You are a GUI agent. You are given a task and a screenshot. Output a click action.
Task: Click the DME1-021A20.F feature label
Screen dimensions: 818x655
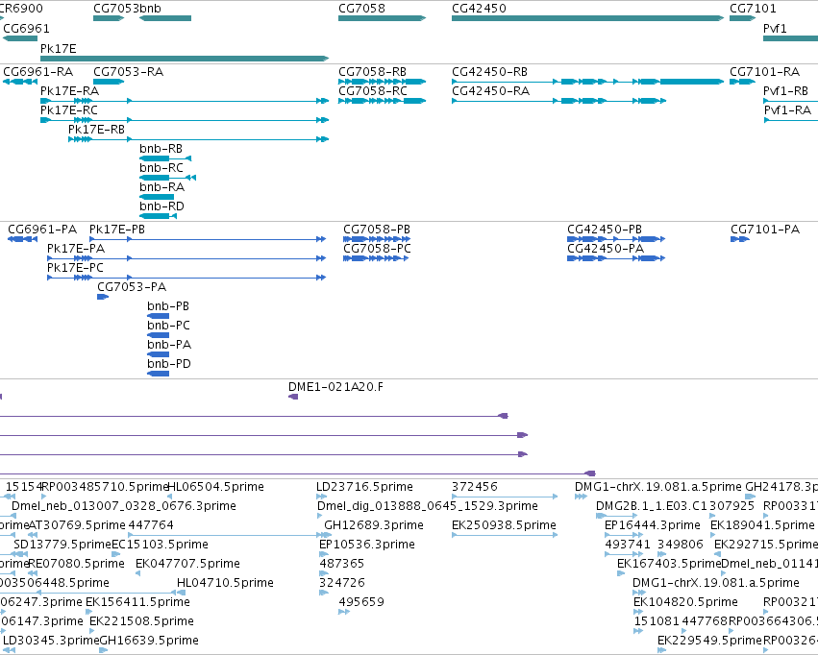pos(335,387)
